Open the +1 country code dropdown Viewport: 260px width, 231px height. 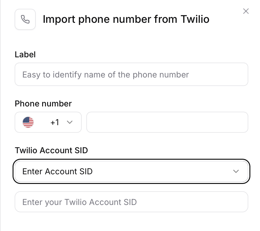[48, 122]
